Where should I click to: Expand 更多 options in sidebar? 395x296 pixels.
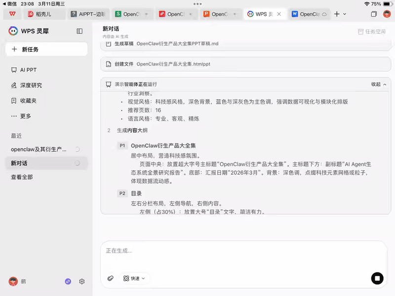(21, 116)
